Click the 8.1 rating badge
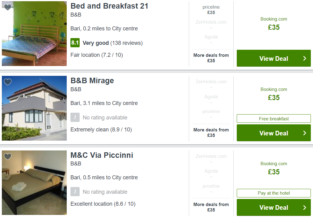Screen dimensions: 313x218 [75, 43]
